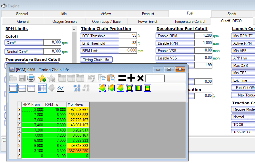Edit the DTC Threshold value field
The image size is (255, 163).
pyautogui.click(x=128, y=36)
